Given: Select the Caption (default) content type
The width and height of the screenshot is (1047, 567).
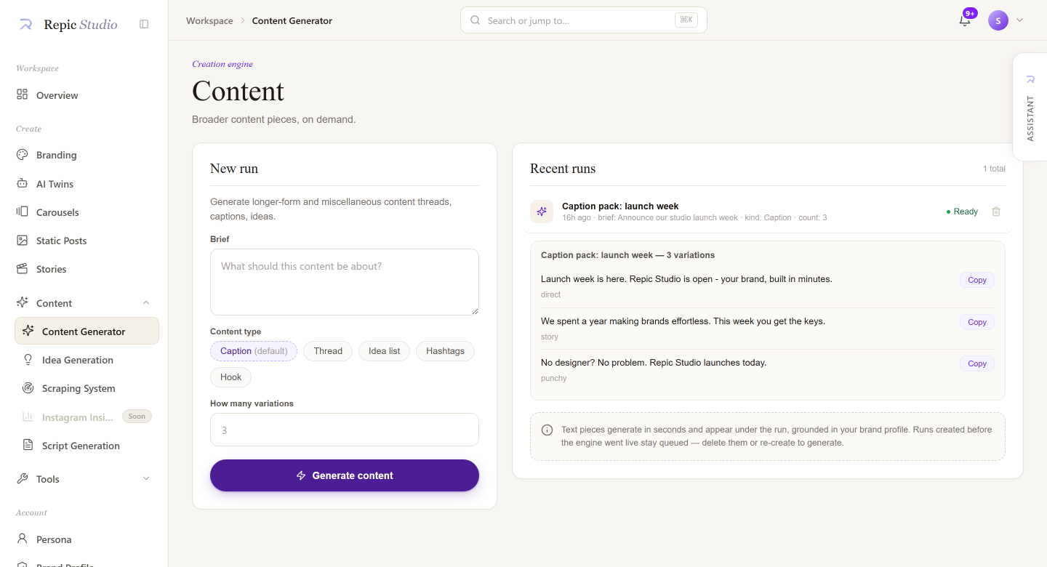Looking at the screenshot, I should [254, 351].
